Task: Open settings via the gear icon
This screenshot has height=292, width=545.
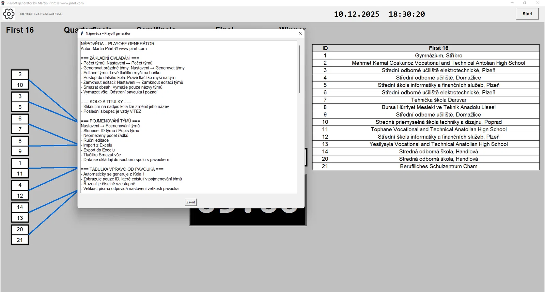Action: coord(9,14)
